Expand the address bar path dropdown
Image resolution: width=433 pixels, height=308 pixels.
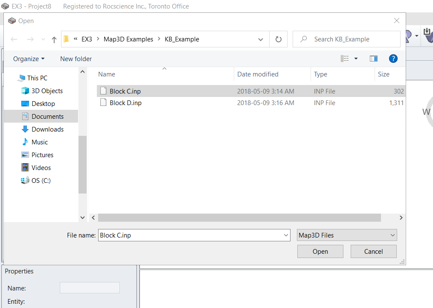[x=261, y=39]
